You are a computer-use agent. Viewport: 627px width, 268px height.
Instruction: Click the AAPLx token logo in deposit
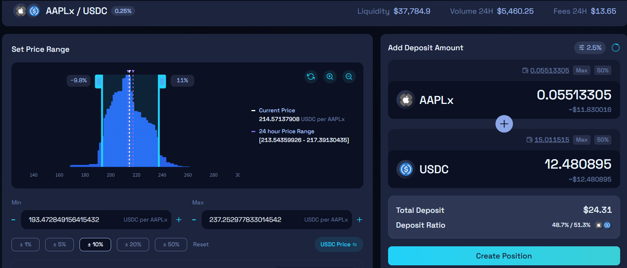point(406,100)
